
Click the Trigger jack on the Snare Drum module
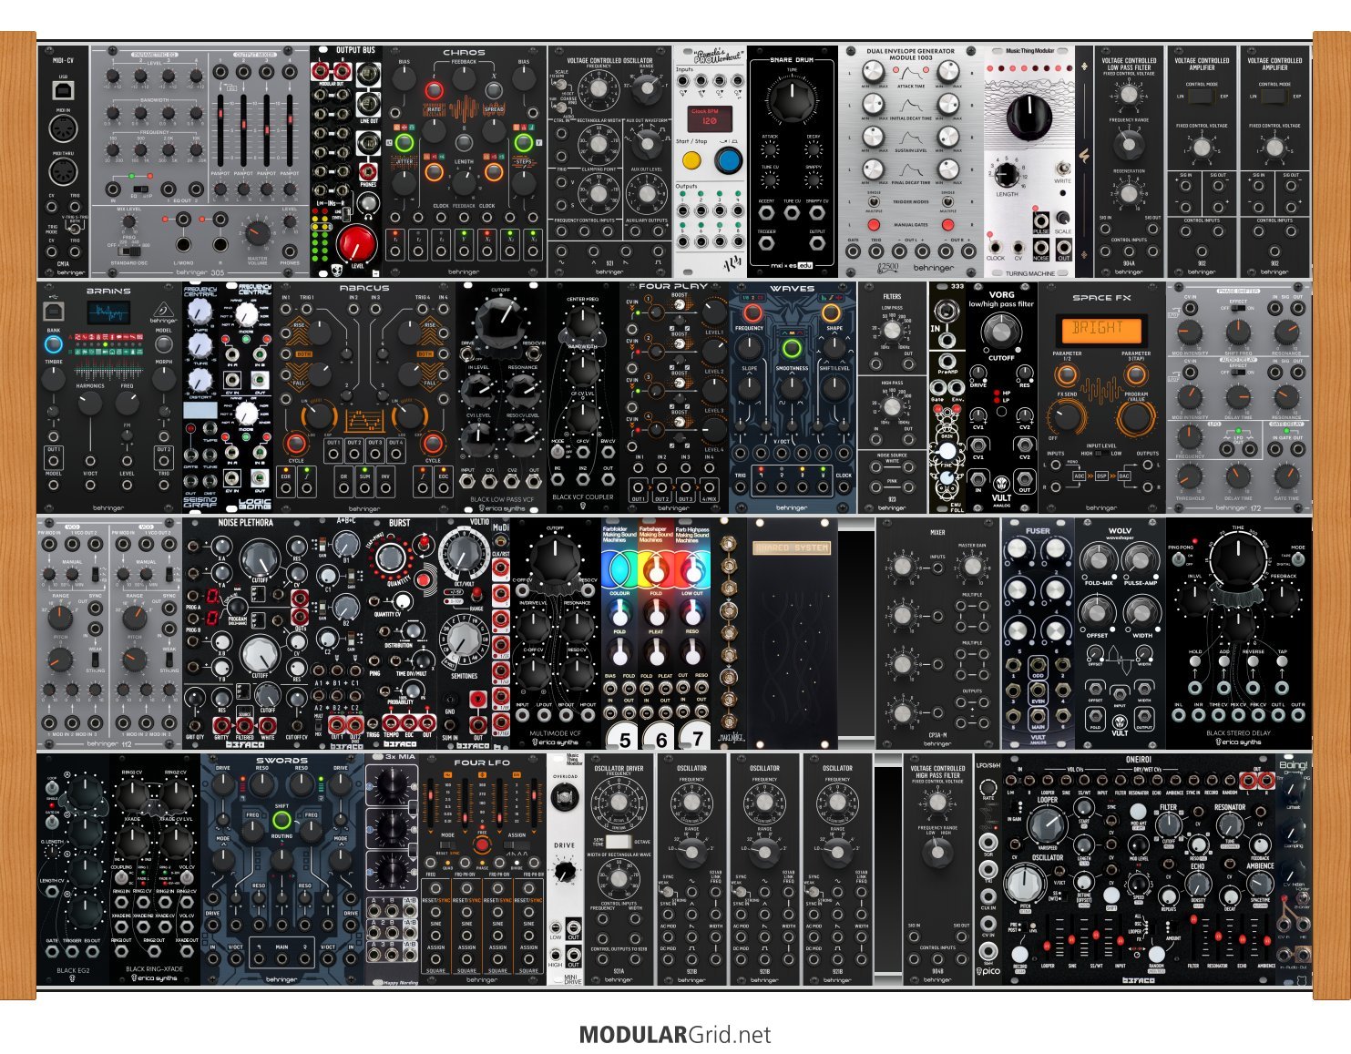(767, 245)
